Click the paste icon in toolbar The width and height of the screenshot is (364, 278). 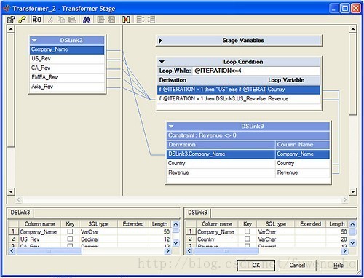(72, 20)
